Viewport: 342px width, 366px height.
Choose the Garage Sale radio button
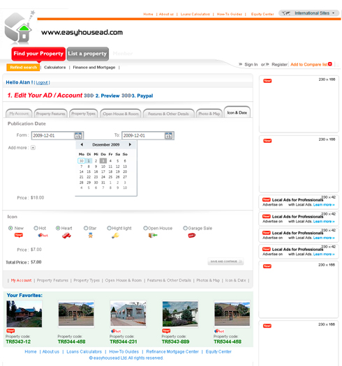coord(186,228)
